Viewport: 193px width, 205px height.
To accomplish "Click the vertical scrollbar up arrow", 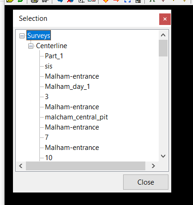I will click(163, 35).
